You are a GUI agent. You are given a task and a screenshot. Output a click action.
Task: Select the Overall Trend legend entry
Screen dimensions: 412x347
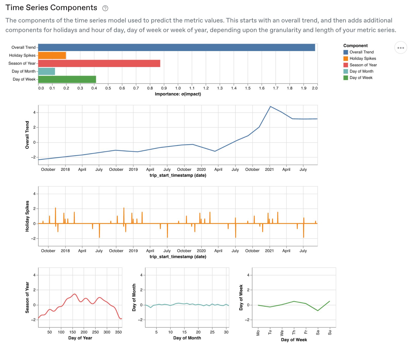362,52
